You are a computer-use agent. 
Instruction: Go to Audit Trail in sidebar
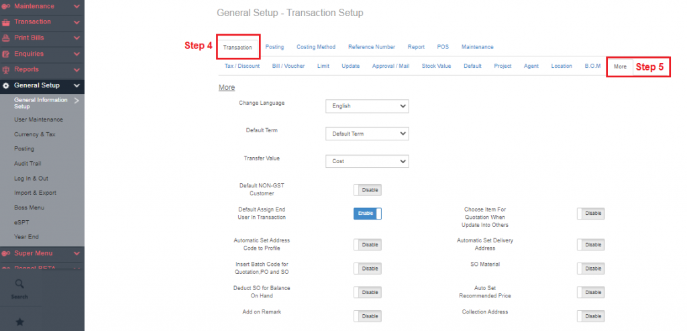coord(28,164)
